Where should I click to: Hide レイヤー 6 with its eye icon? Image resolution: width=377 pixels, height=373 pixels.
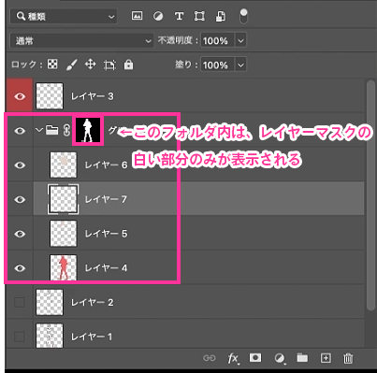click(x=20, y=165)
